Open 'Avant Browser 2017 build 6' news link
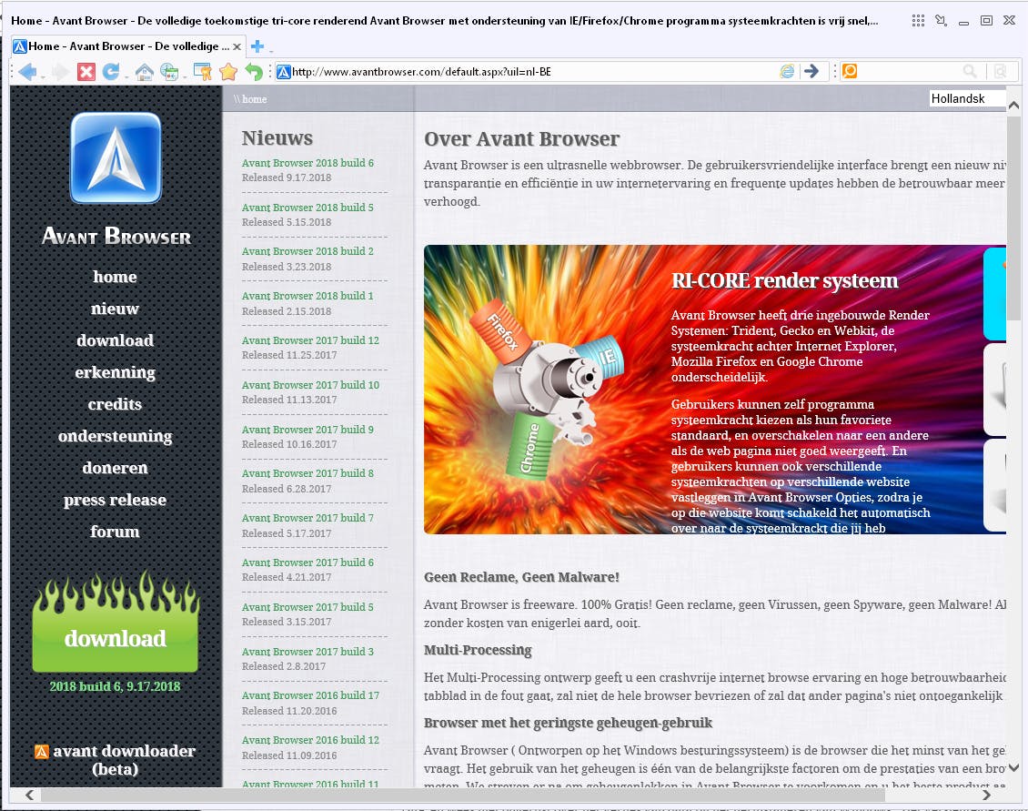This screenshot has height=811, width=1028. (307, 563)
